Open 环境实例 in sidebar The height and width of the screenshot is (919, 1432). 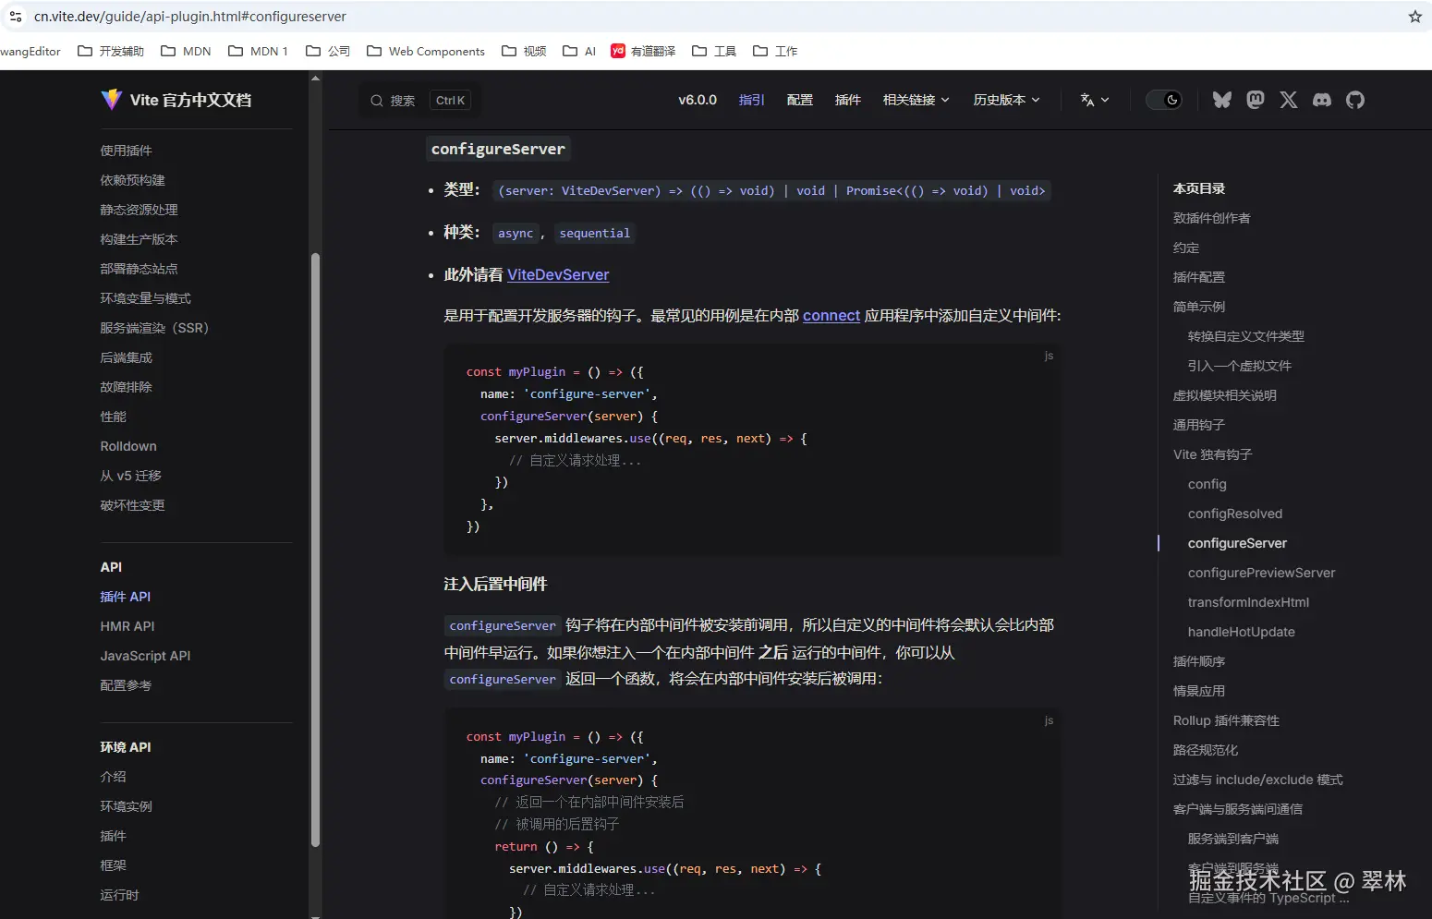[127, 806]
